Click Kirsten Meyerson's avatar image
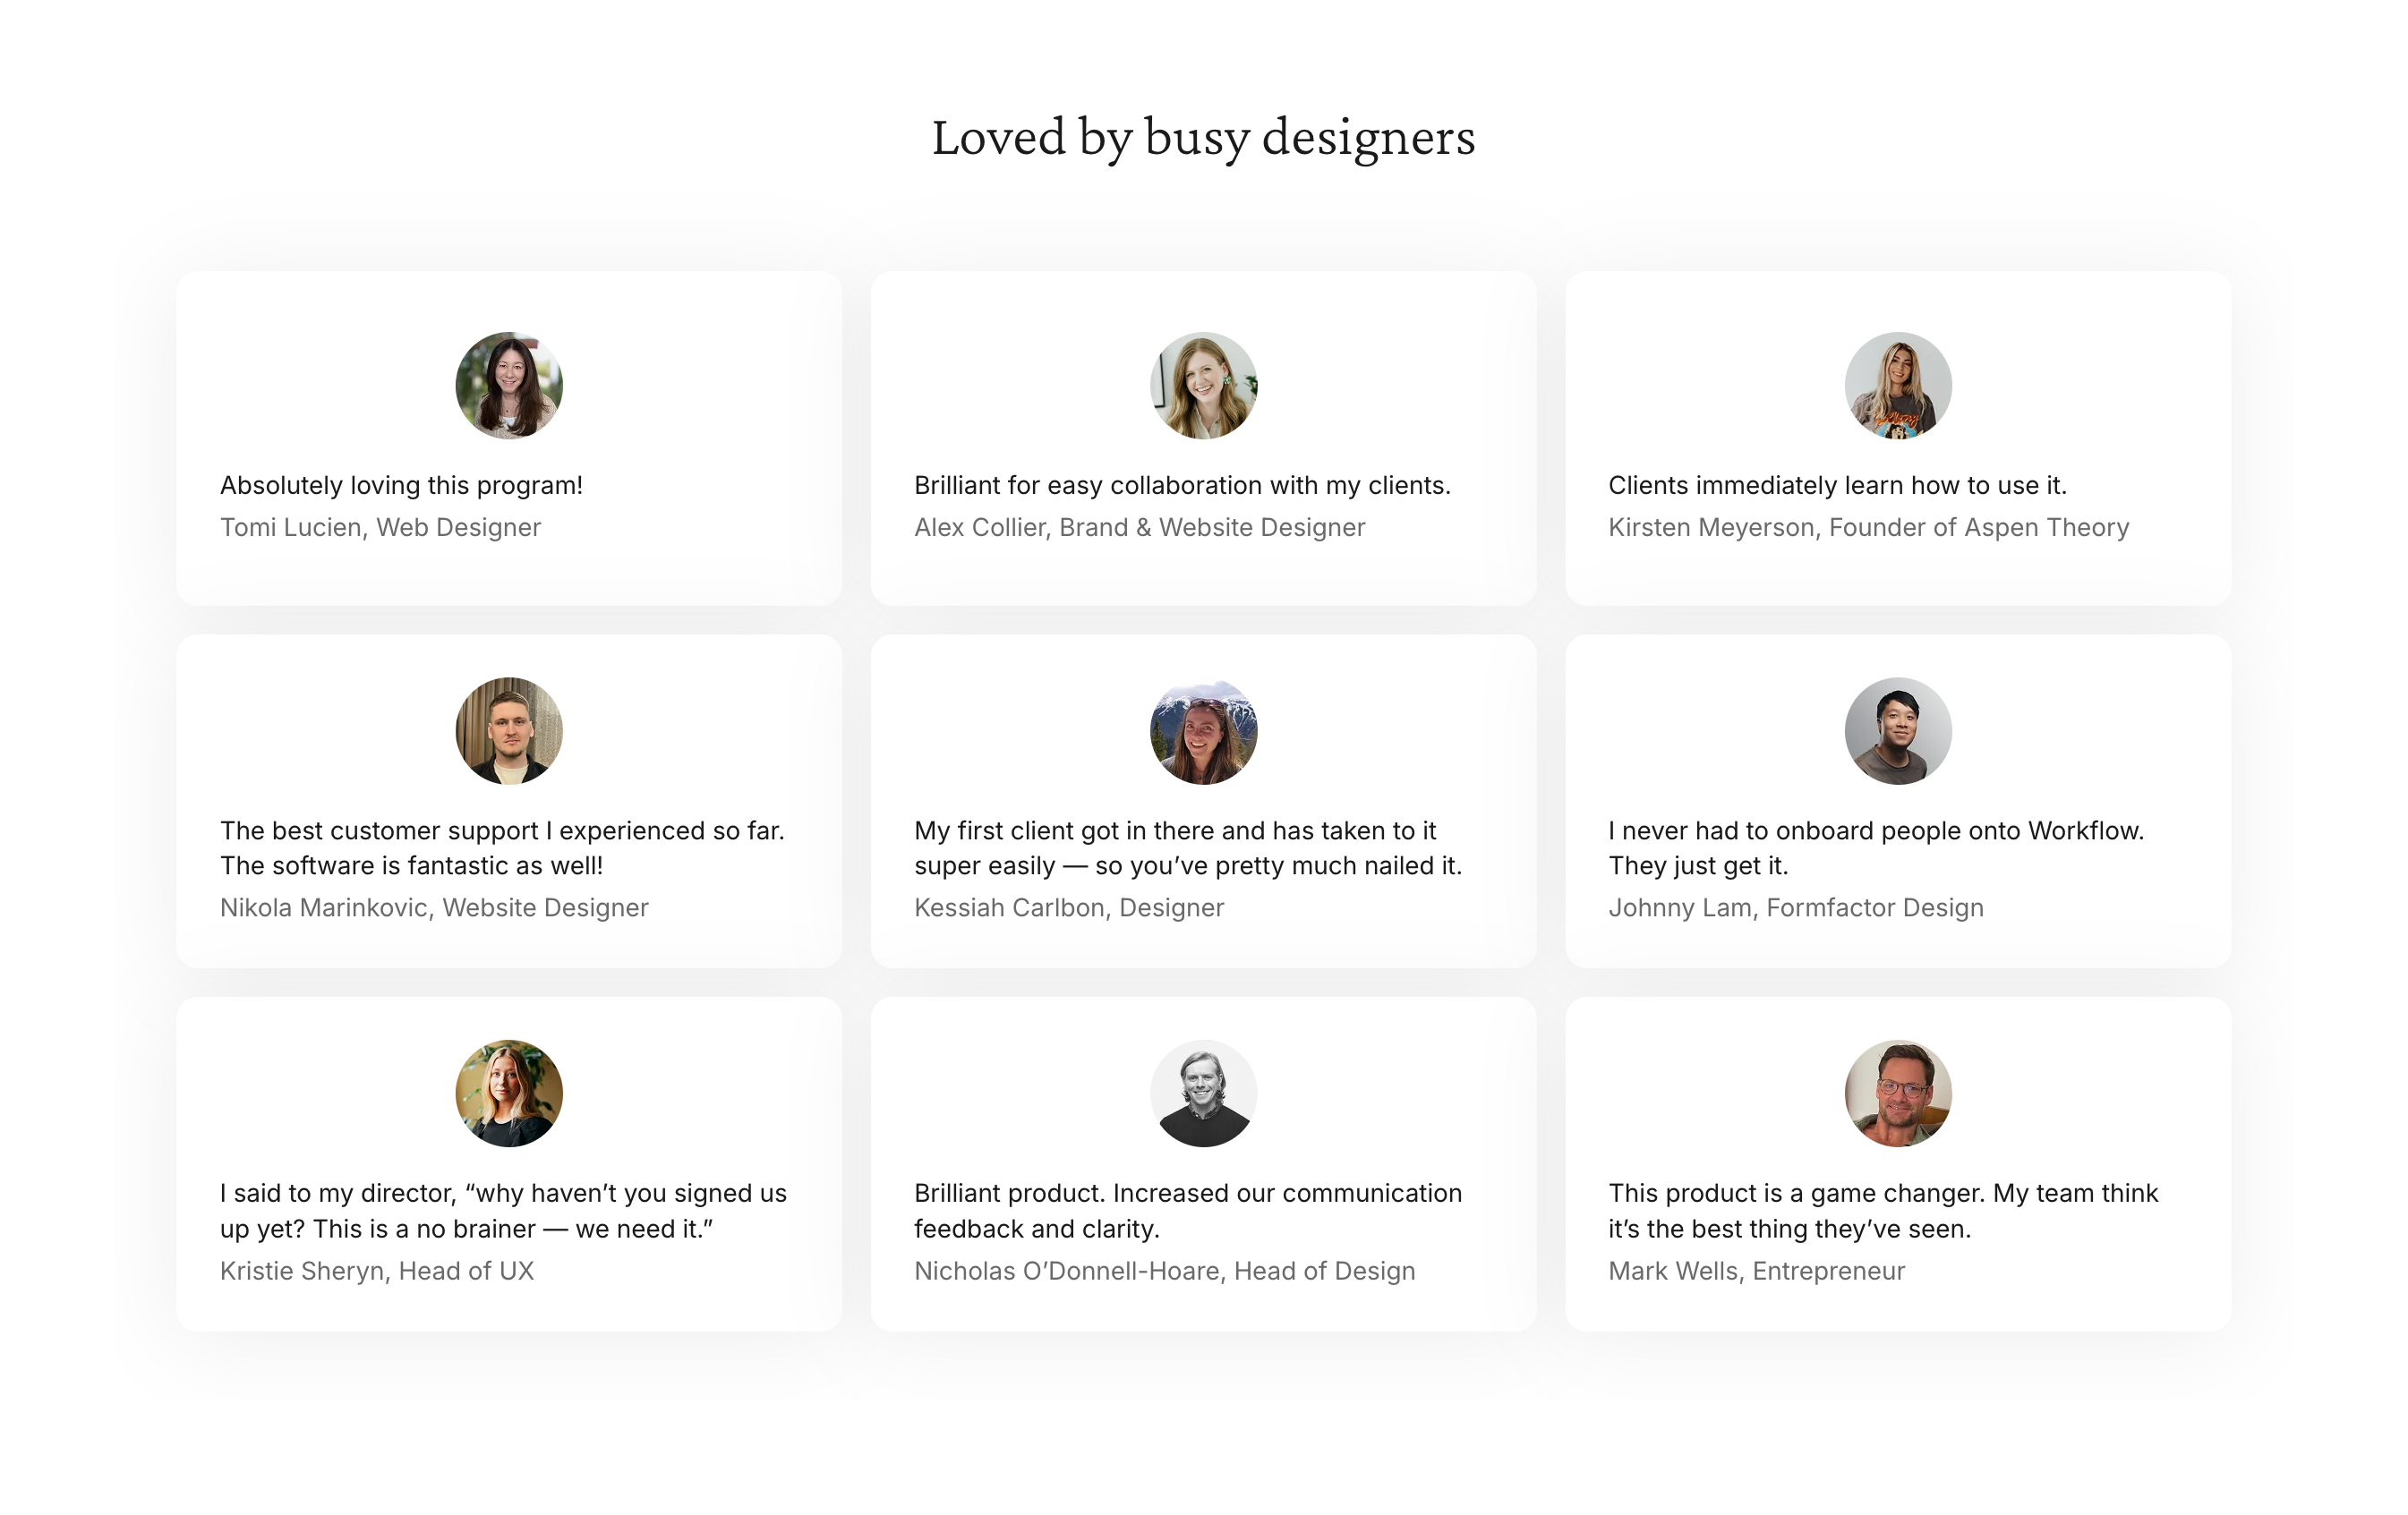The height and width of the screenshot is (1515, 2408). point(1898,387)
